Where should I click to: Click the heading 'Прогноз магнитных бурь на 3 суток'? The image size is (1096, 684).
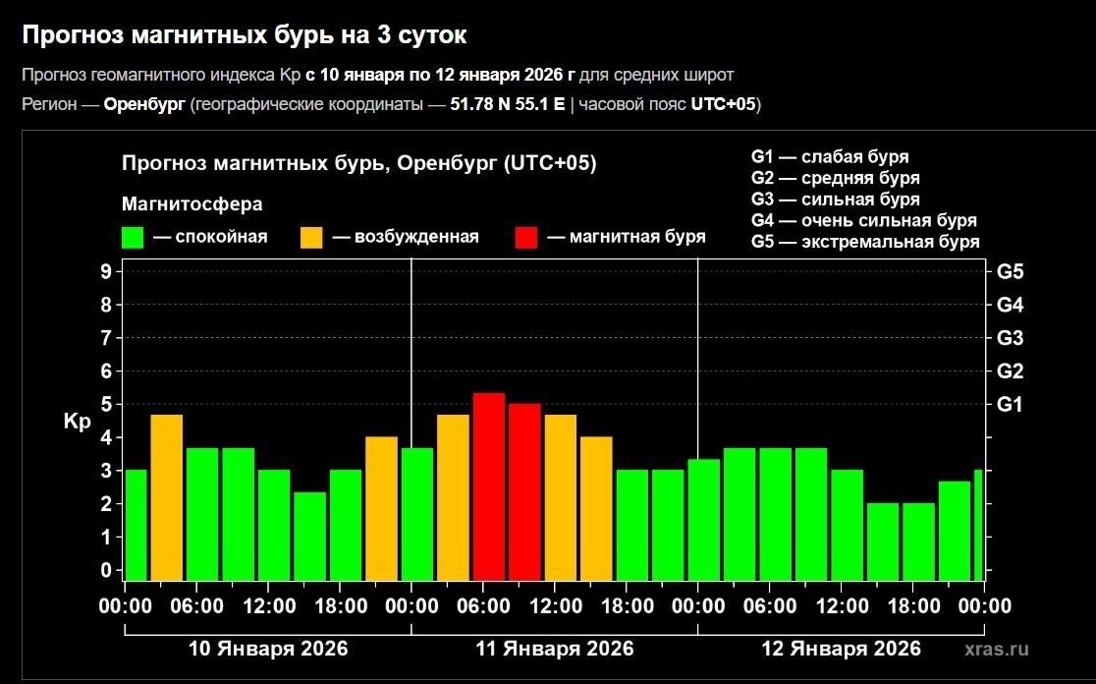pyautogui.click(x=244, y=35)
